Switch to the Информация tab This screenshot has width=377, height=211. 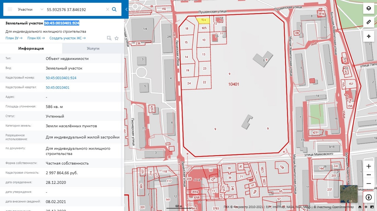pyautogui.click(x=31, y=48)
